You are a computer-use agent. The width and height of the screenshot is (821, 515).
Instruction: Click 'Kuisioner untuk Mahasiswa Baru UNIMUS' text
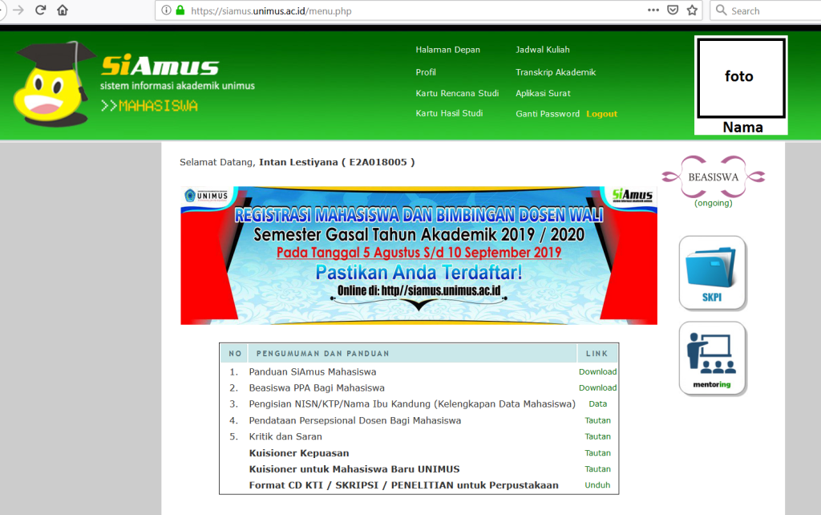point(354,469)
